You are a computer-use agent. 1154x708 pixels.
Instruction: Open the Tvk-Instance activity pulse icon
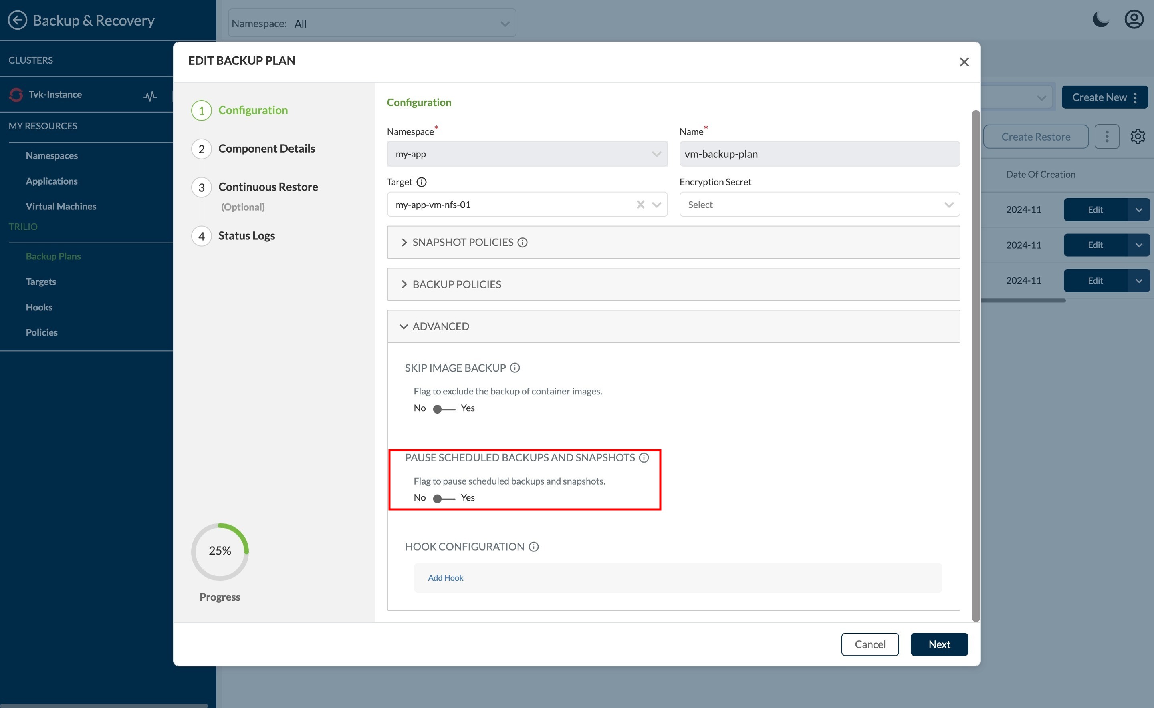click(x=150, y=96)
